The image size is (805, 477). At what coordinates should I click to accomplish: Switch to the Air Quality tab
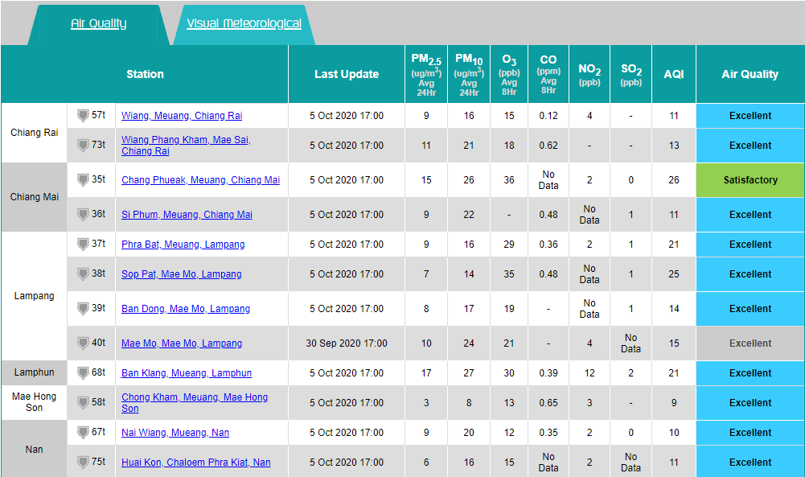click(99, 23)
